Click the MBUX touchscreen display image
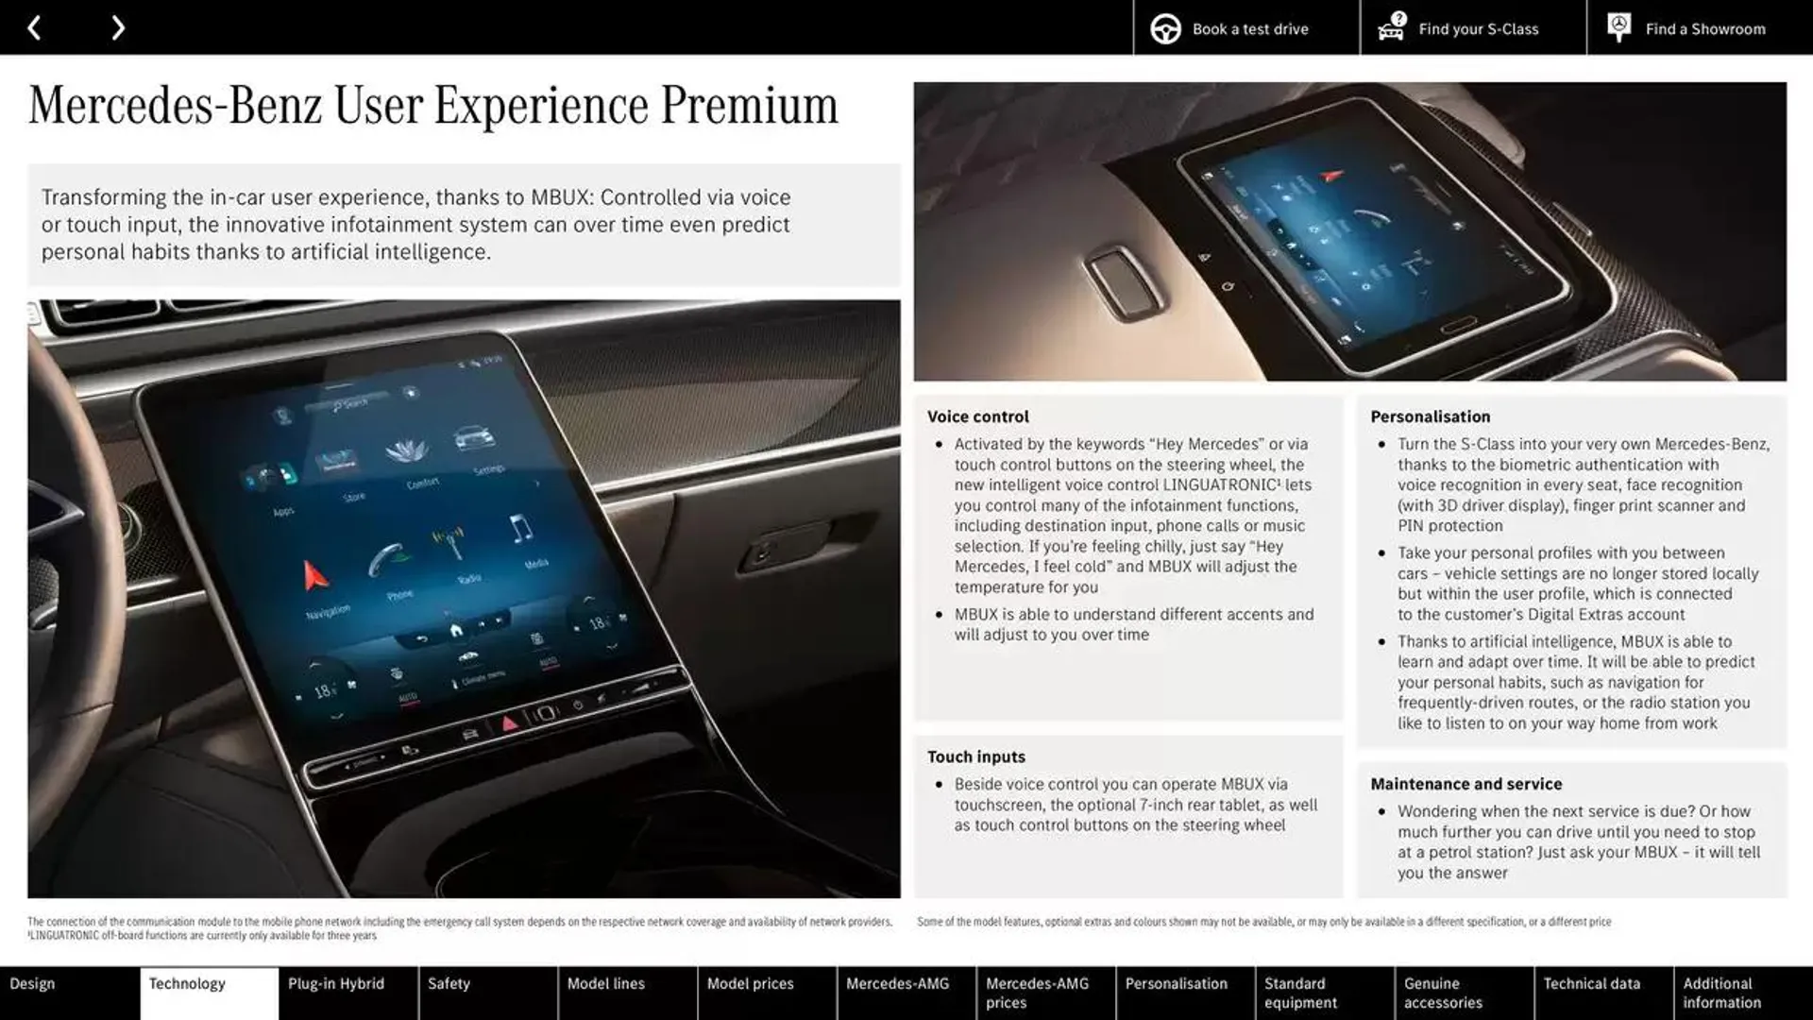The image size is (1813, 1020). pos(464,598)
